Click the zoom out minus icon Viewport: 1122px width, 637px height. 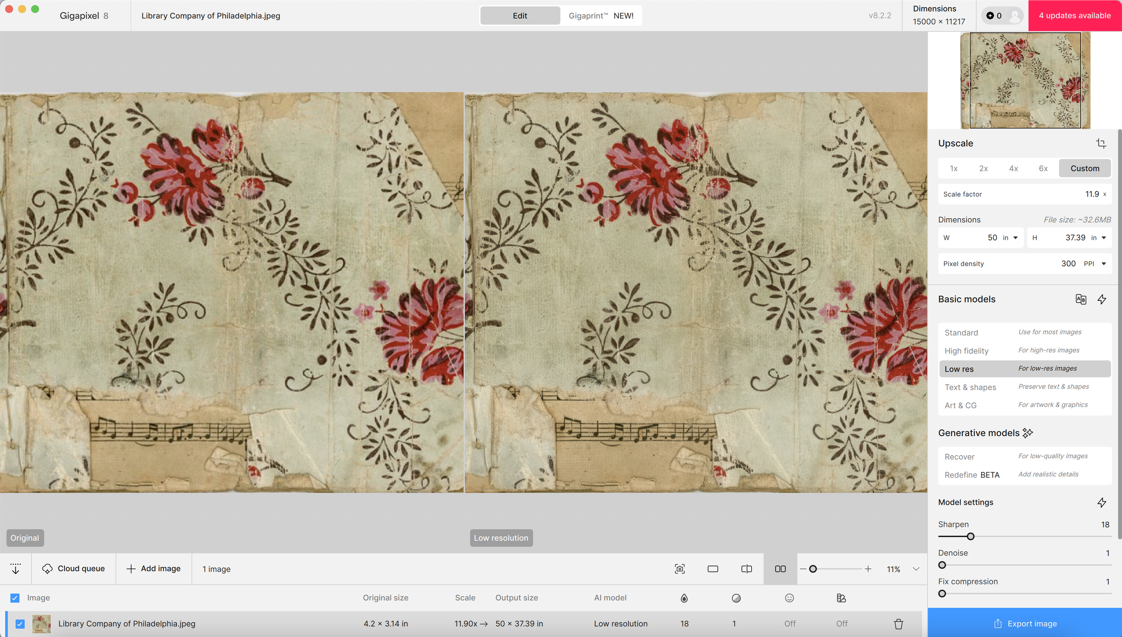click(x=803, y=569)
